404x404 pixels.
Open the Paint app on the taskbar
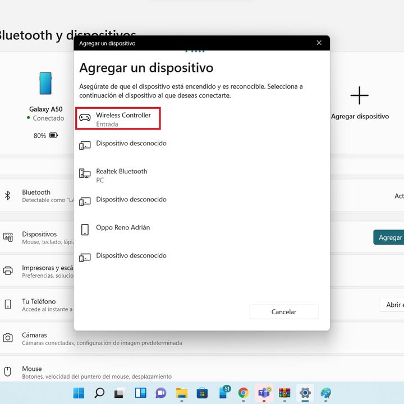tap(325, 393)
